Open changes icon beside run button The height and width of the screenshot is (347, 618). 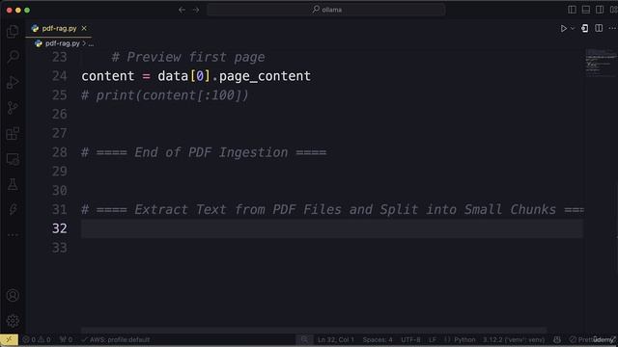(585, 28)
